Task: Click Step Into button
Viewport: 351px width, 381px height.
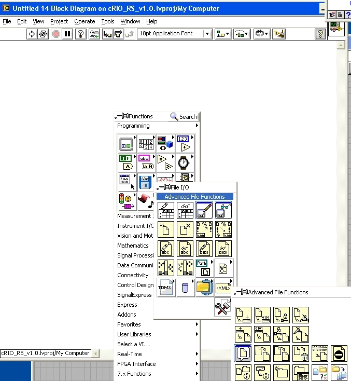Action: coord(107,34)
